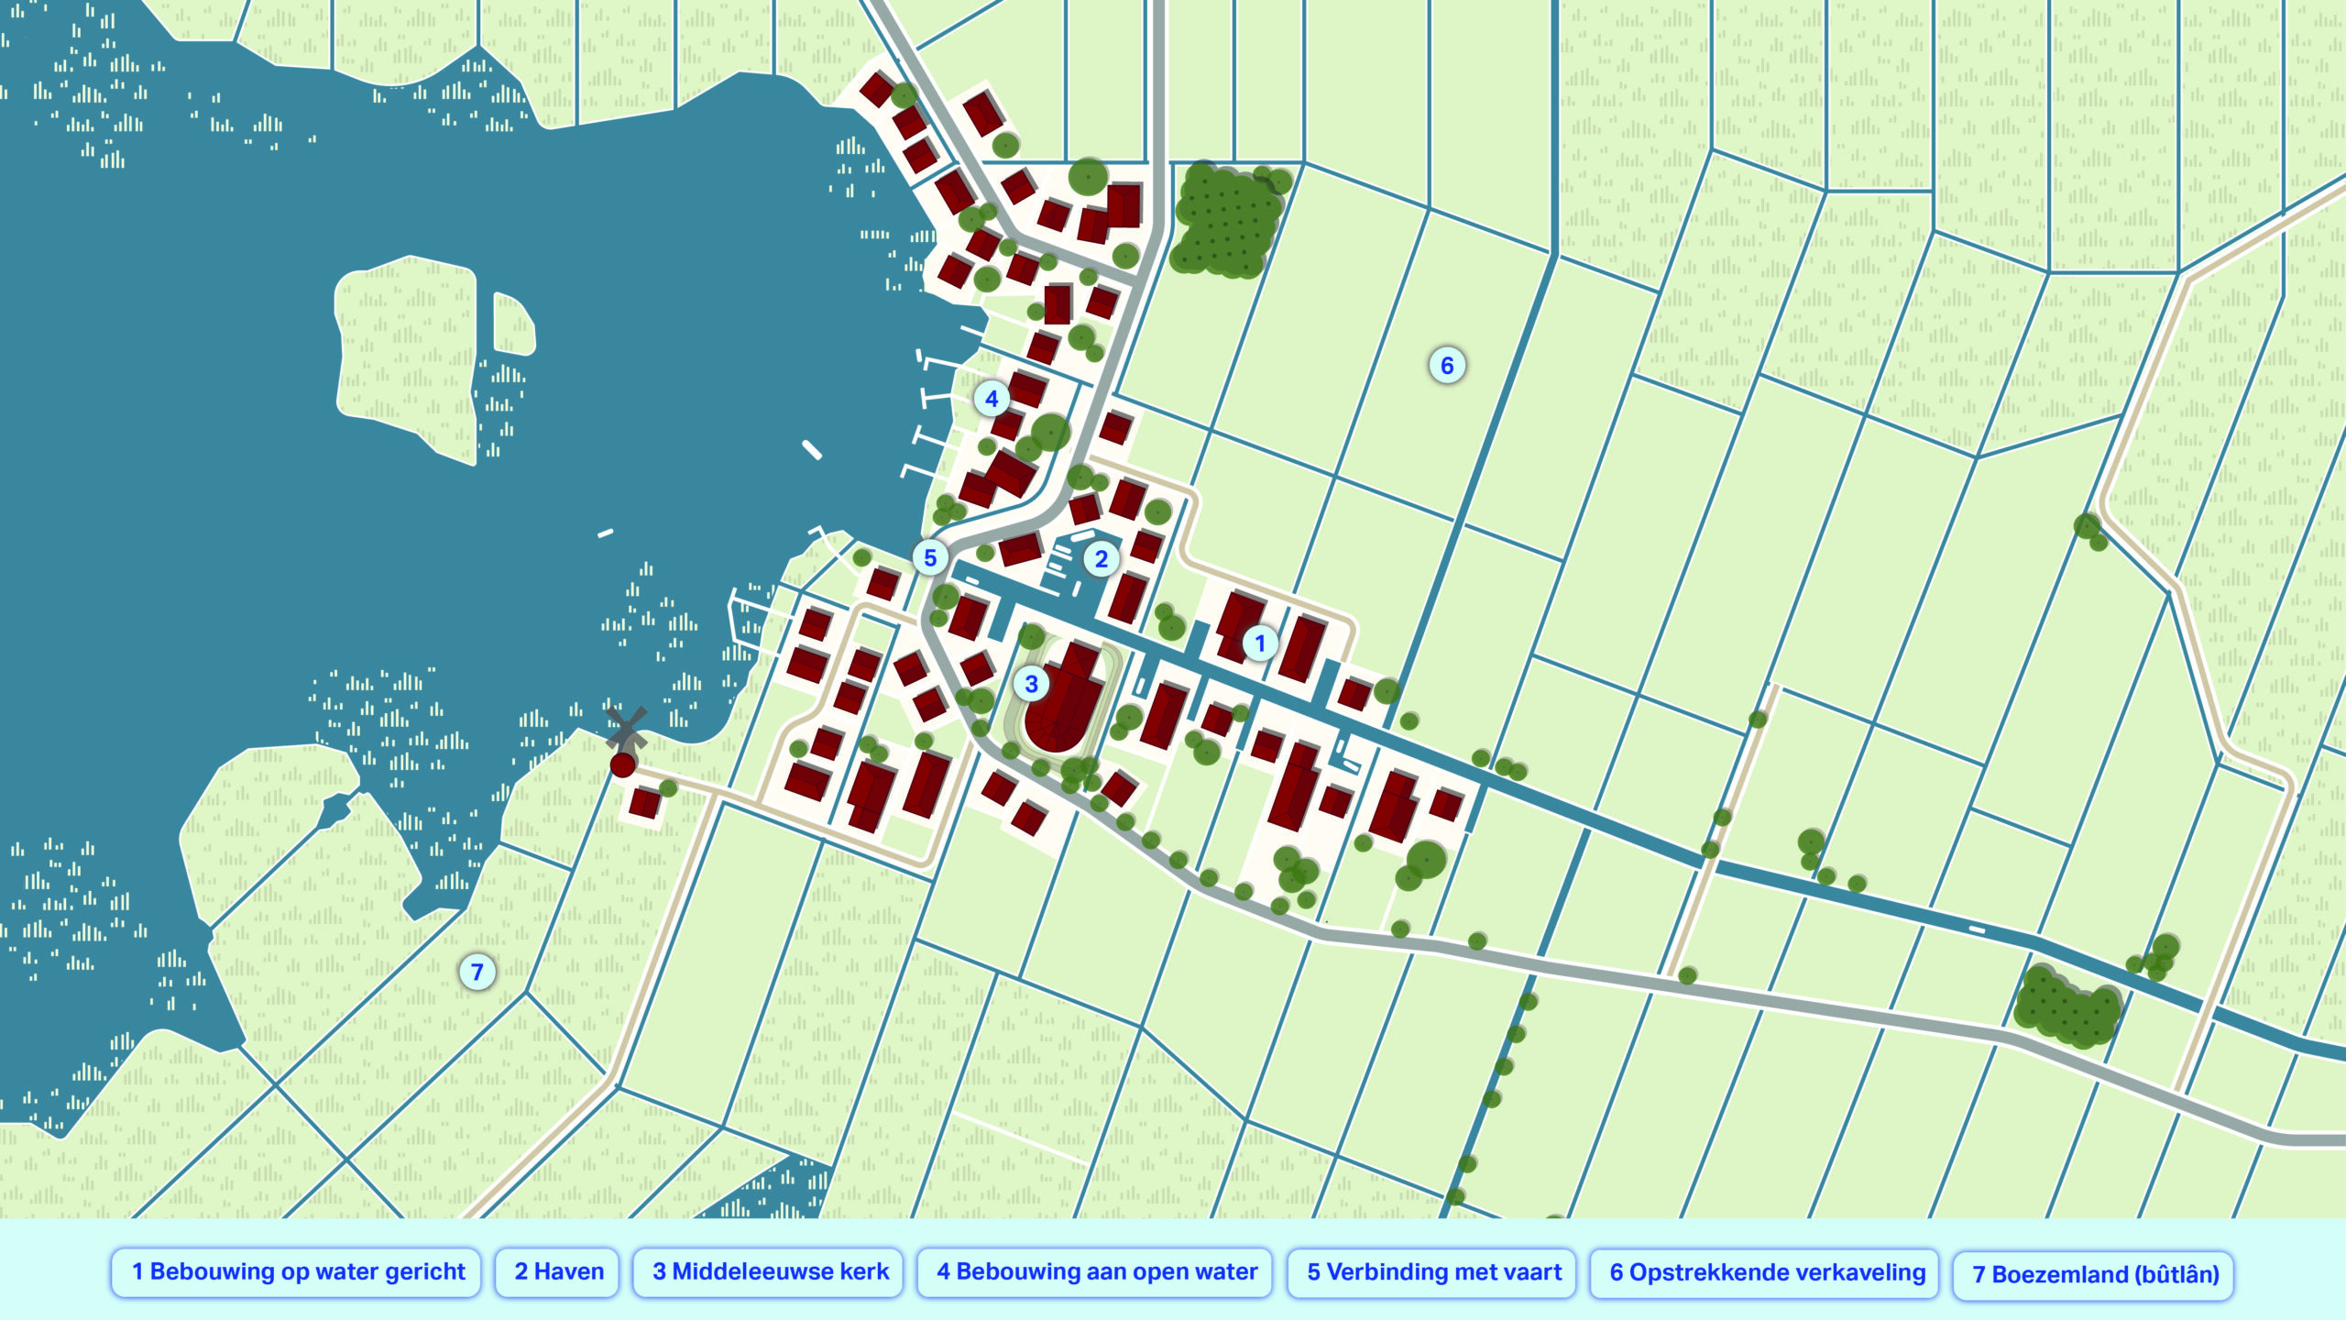This screenshot has width=2346, height=1320.
Task: Open '1 Bebouwing op water gericht' label
Action: [297, 1272]
